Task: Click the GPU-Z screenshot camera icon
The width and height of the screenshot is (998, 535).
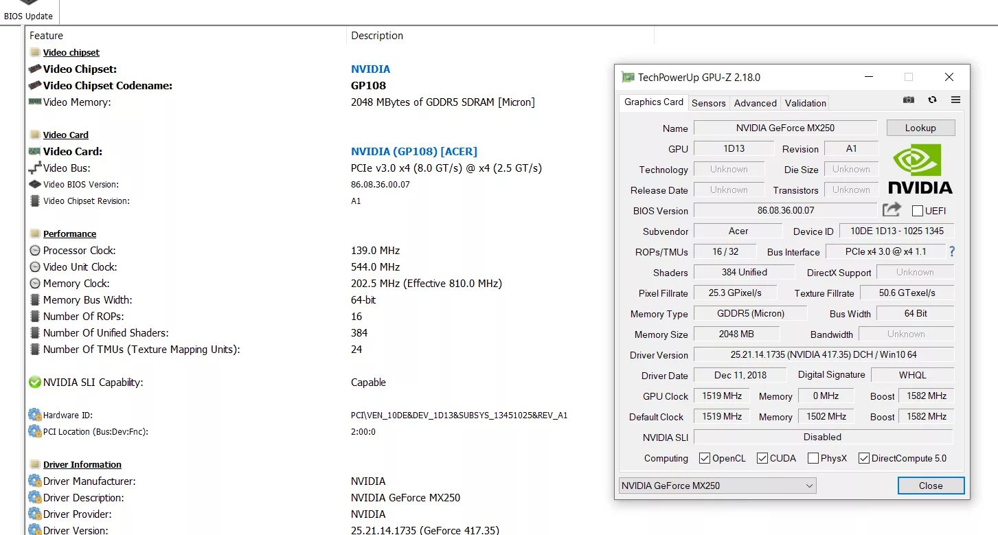Action: [909, 100]
